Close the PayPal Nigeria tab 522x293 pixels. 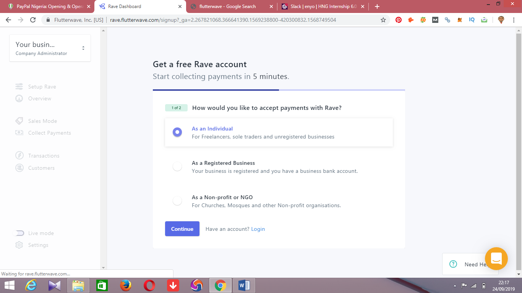[89, 6]
